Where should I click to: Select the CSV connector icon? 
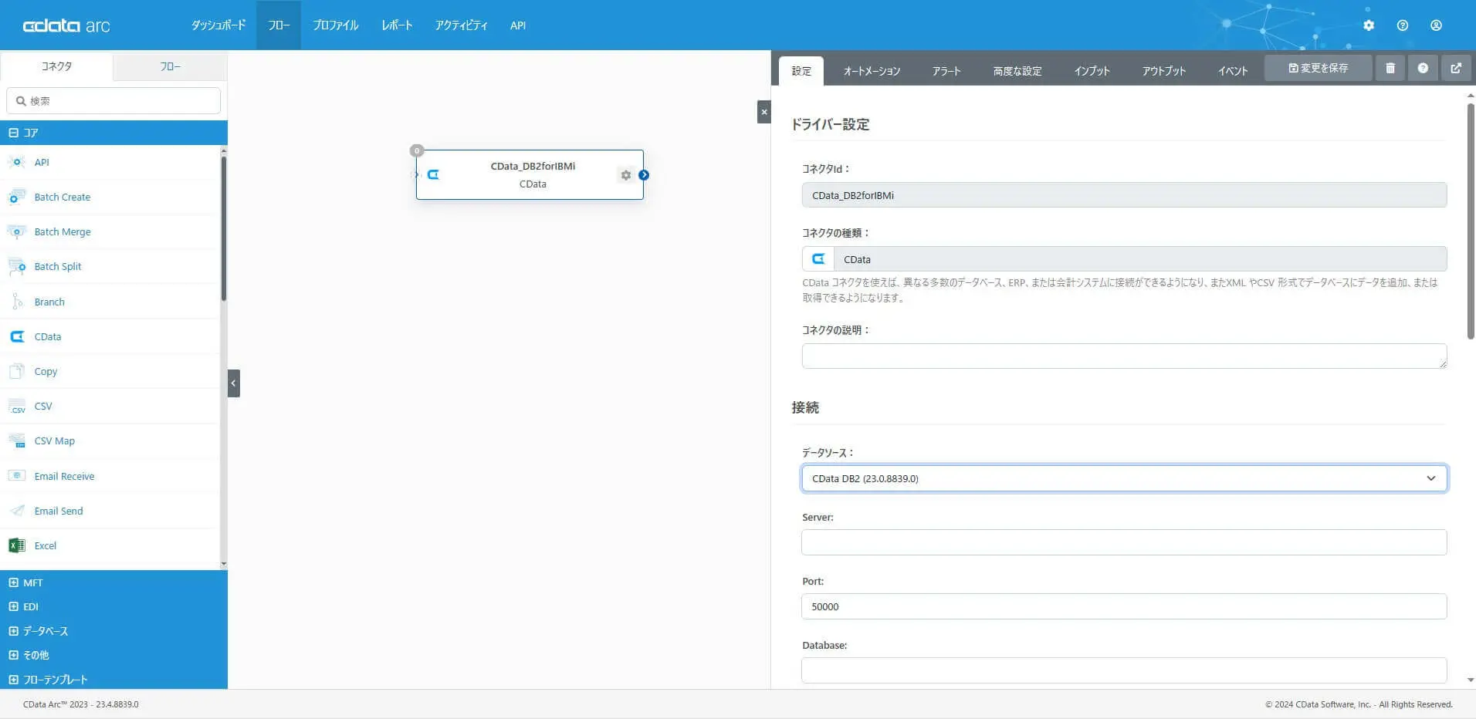click(x=16, y=406)
